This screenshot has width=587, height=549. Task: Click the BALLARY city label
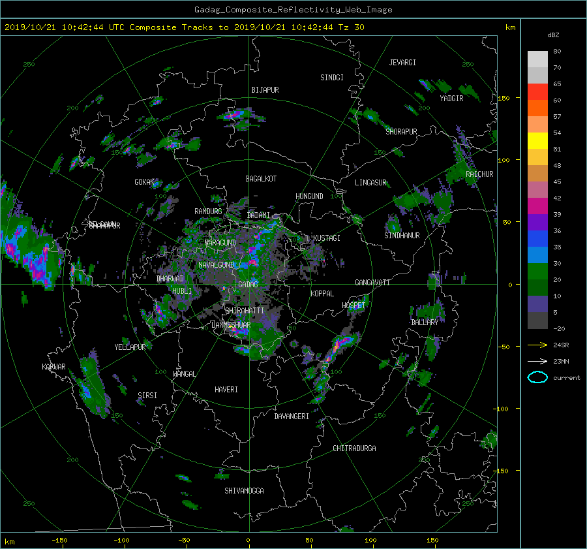click(x=425, y=322)
